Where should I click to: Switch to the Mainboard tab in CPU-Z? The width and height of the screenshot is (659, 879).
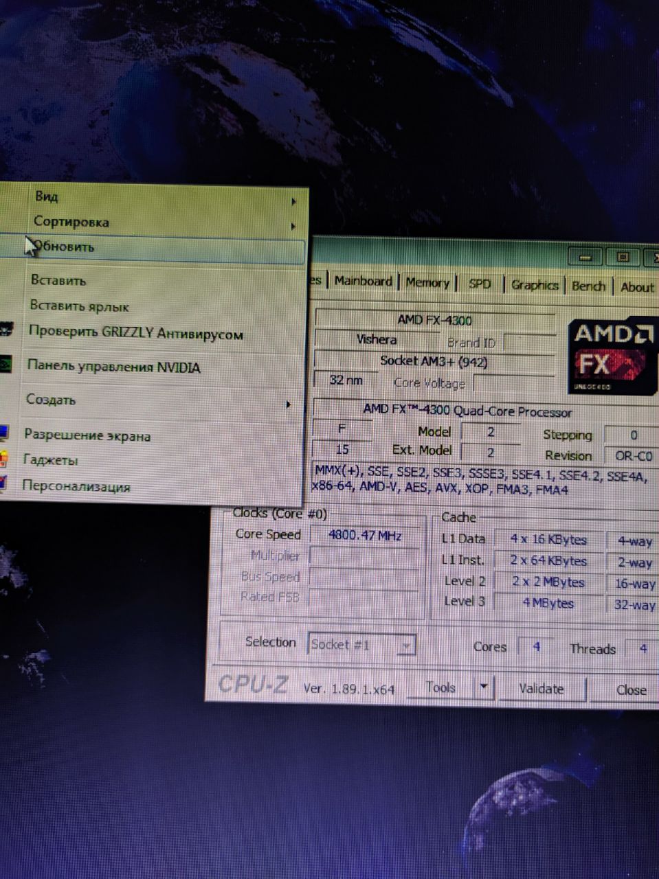(x=363, y=281)
